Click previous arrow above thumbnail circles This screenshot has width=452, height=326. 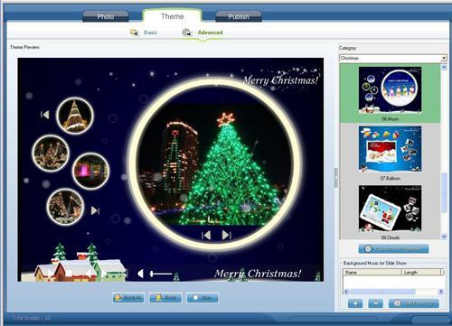point(45,115)
